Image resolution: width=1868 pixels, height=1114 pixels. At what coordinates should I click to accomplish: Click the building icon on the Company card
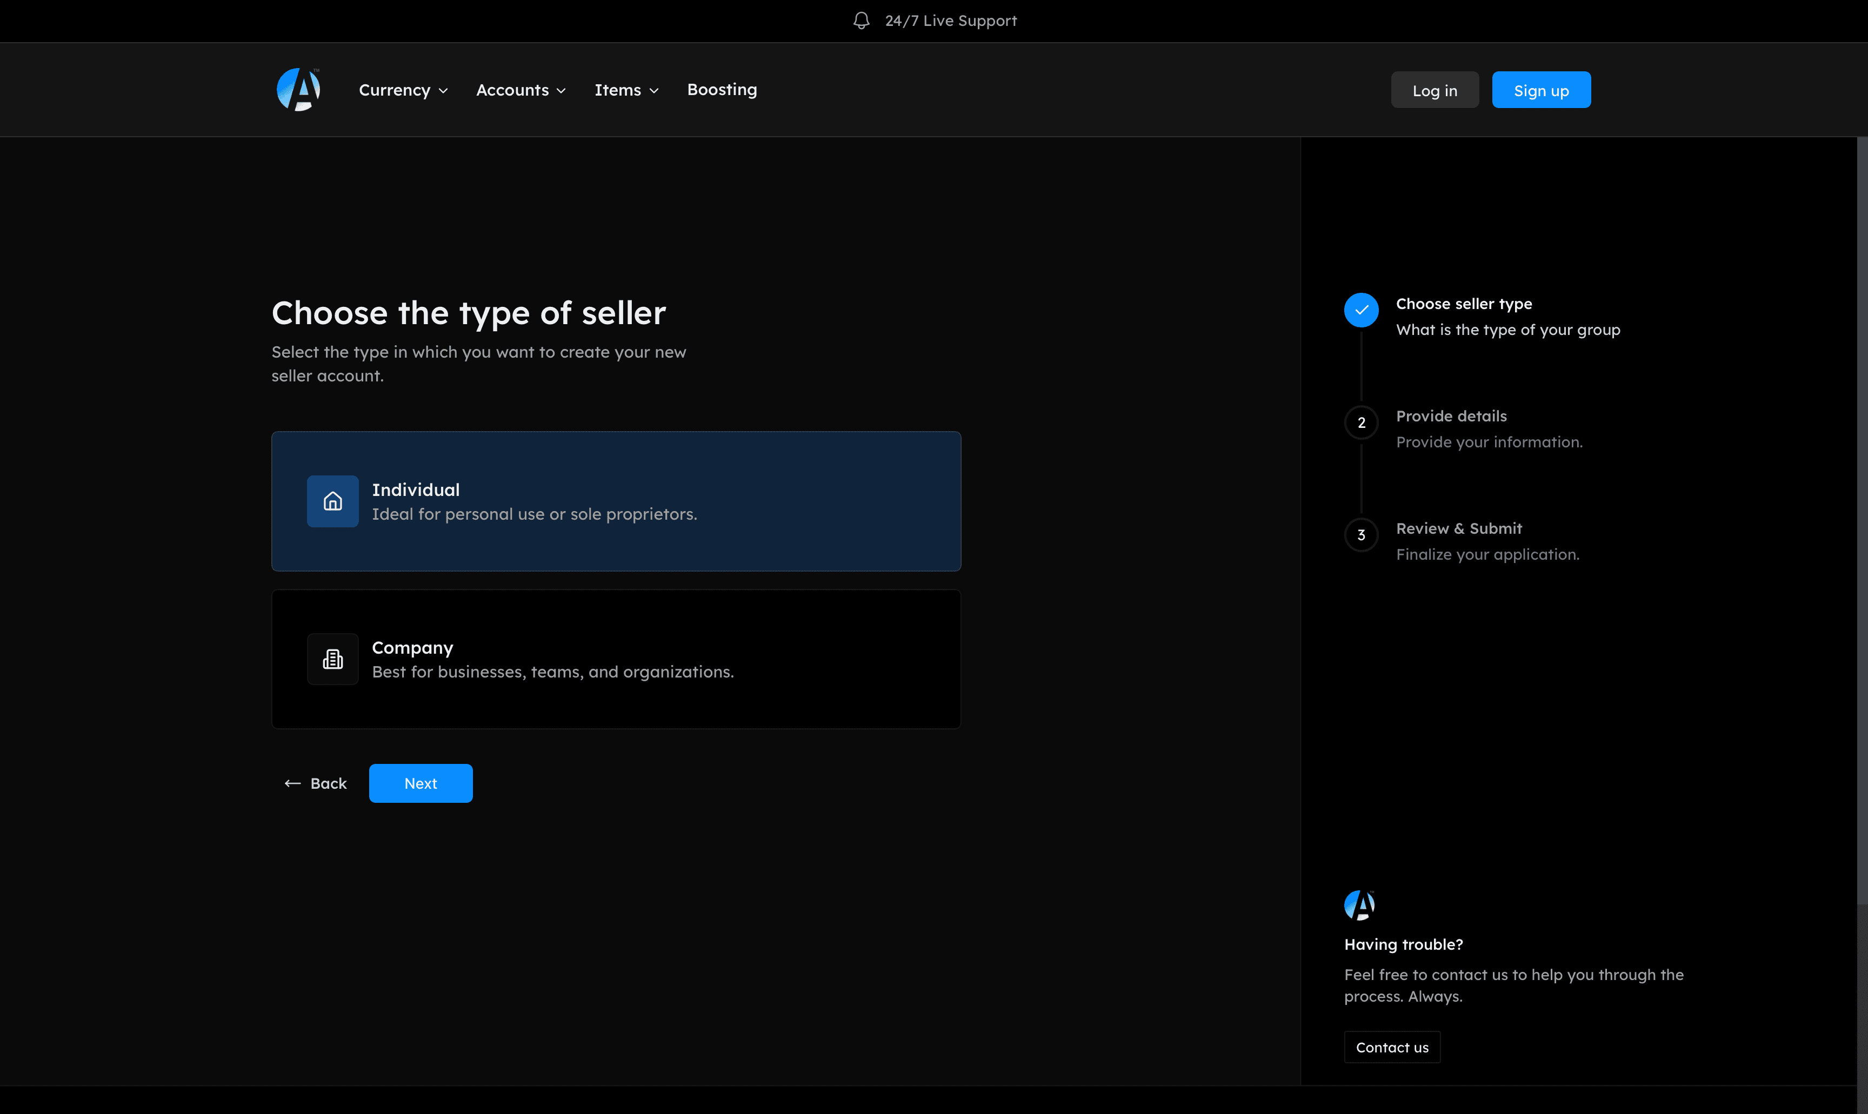(x=332, y=659)
